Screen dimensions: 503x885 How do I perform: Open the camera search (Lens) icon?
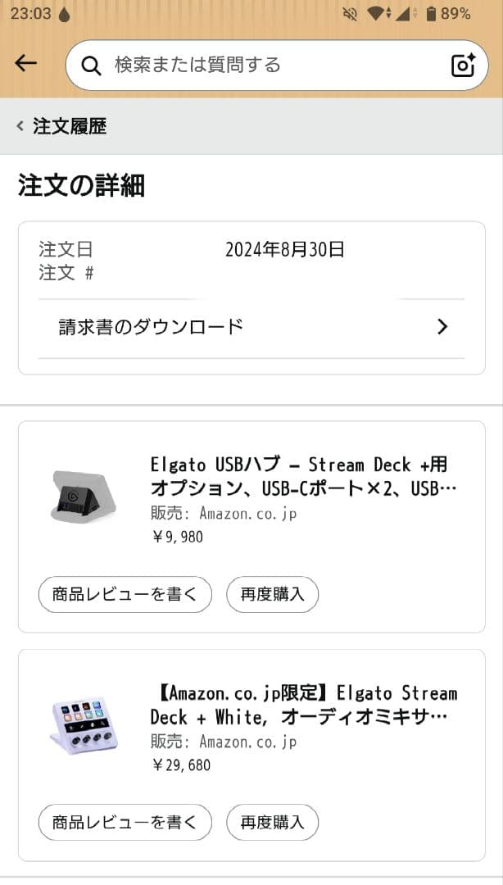[461, 64]
